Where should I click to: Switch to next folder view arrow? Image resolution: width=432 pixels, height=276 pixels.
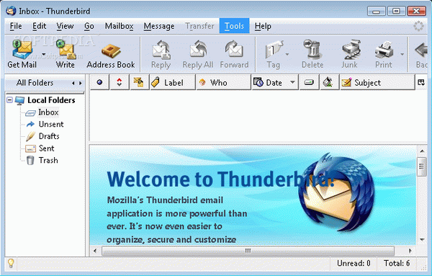point(81,83)
